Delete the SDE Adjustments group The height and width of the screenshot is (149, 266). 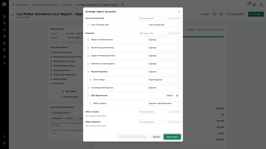coord(177,96)
